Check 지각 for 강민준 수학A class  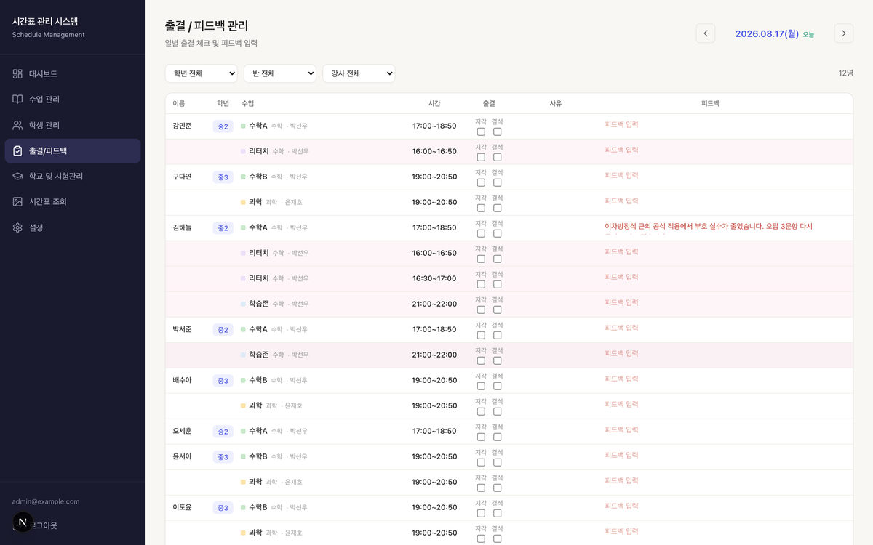coord(481,132)
